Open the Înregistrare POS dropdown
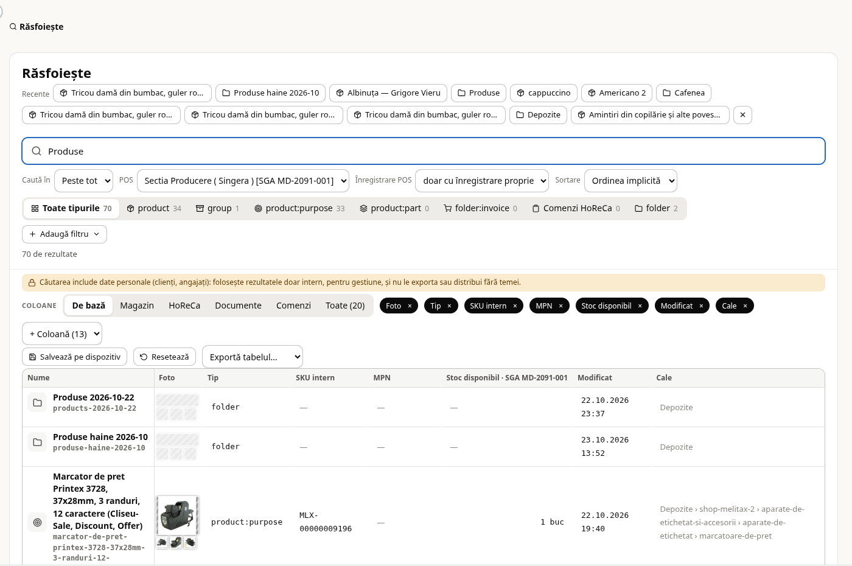 482,181
